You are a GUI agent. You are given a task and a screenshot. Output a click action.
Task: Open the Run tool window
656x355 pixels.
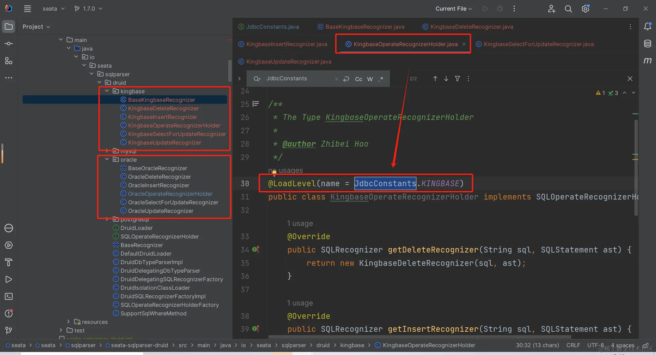coord(9,279)
